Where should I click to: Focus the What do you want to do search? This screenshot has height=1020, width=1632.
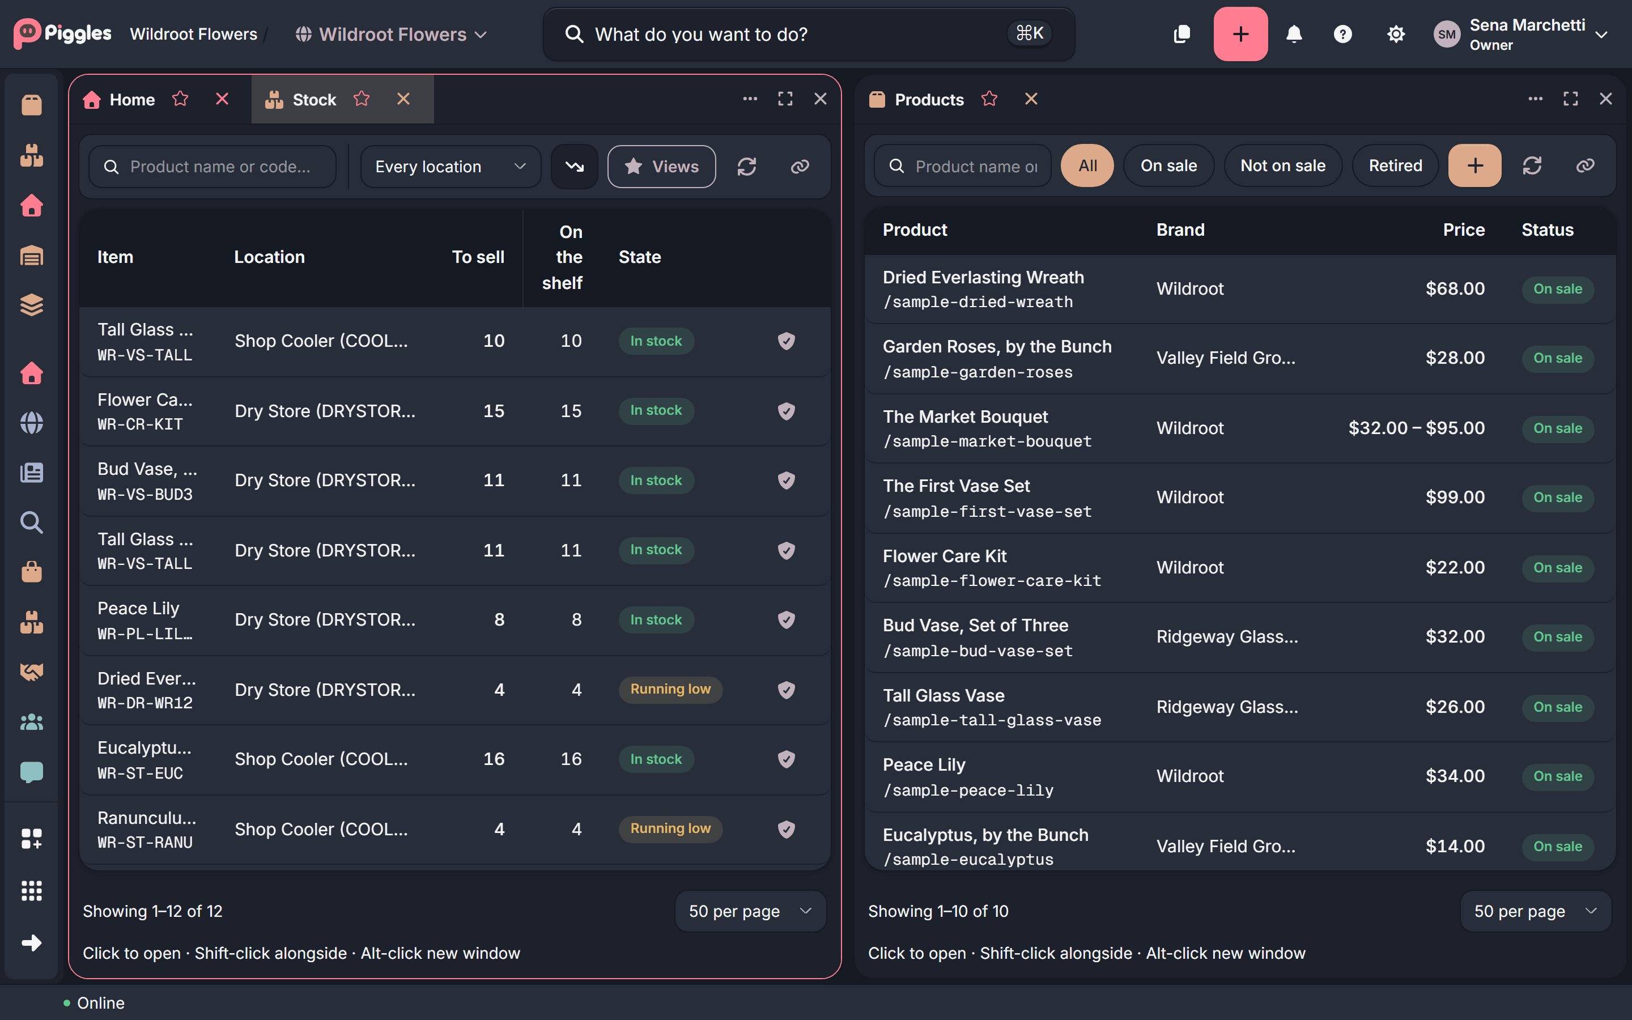click(x=809, y=34)
